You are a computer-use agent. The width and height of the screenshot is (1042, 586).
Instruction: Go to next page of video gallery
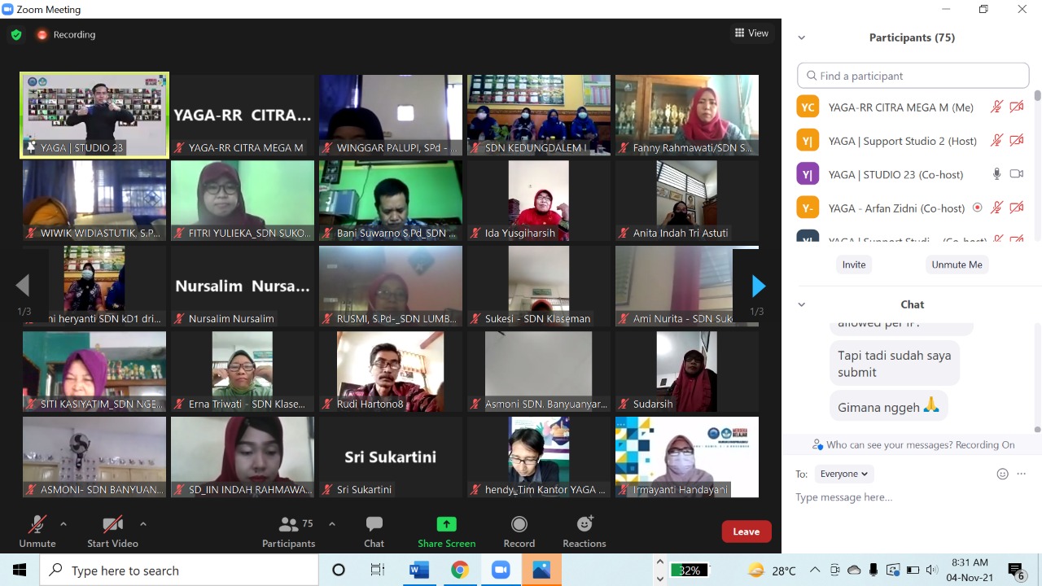pyautogui.click(x=758, y=286)
